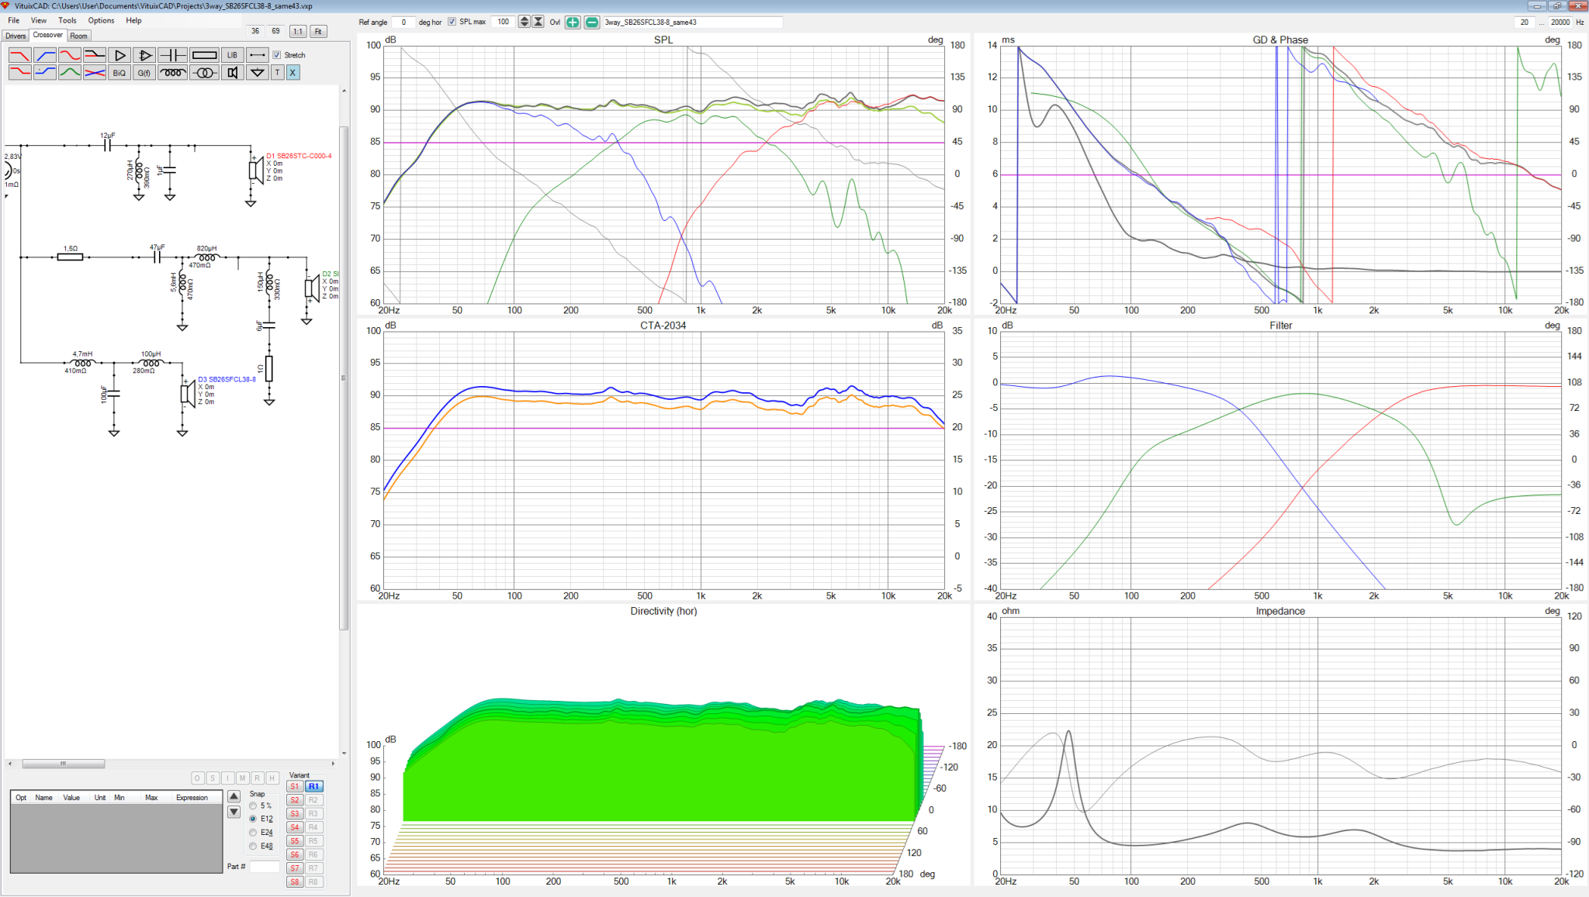Select the wire connection tool
1589x897 pixels.
point(258,55)
